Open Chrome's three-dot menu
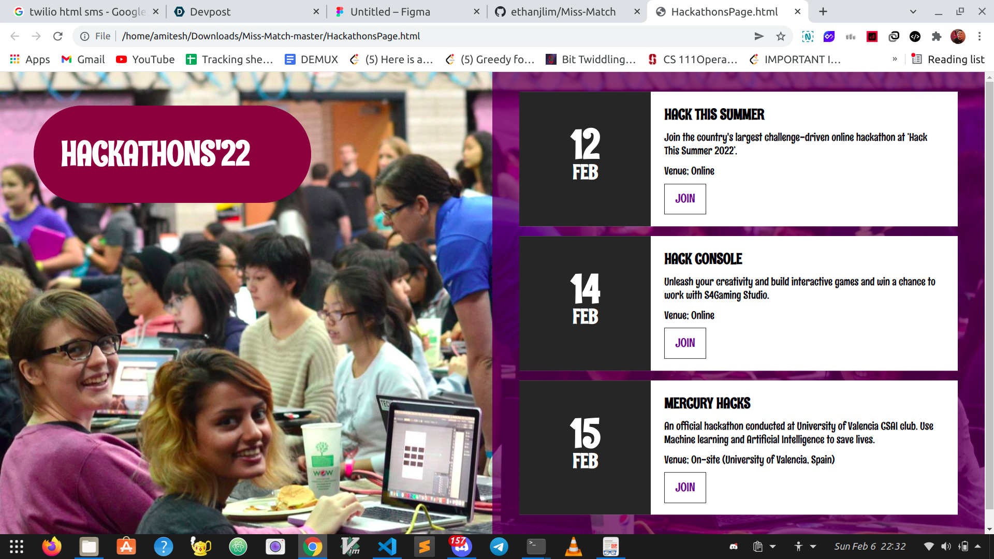 pyautogui.click(x=980, y=36)
